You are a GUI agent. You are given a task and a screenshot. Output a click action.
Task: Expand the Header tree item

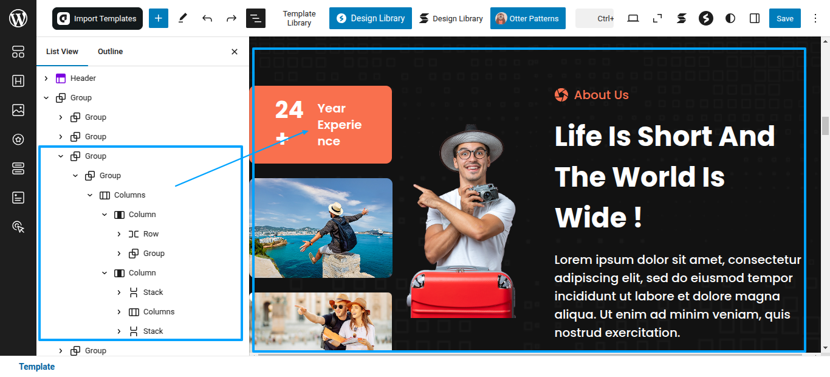46,78
